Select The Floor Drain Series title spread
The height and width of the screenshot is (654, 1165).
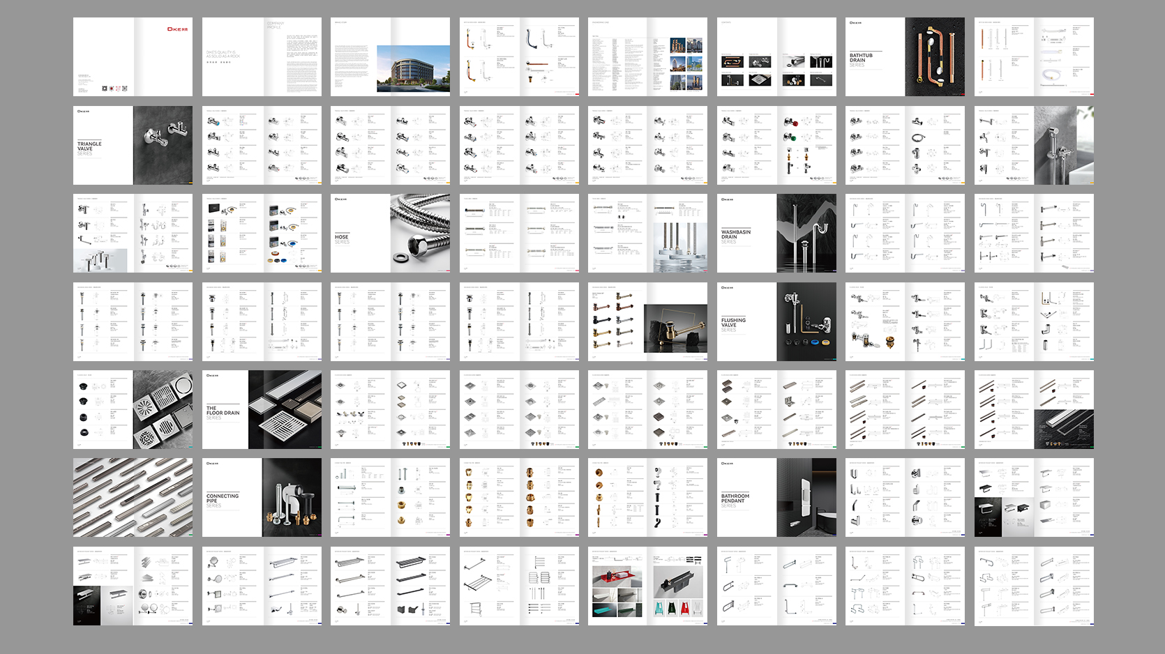pos(262,409)
